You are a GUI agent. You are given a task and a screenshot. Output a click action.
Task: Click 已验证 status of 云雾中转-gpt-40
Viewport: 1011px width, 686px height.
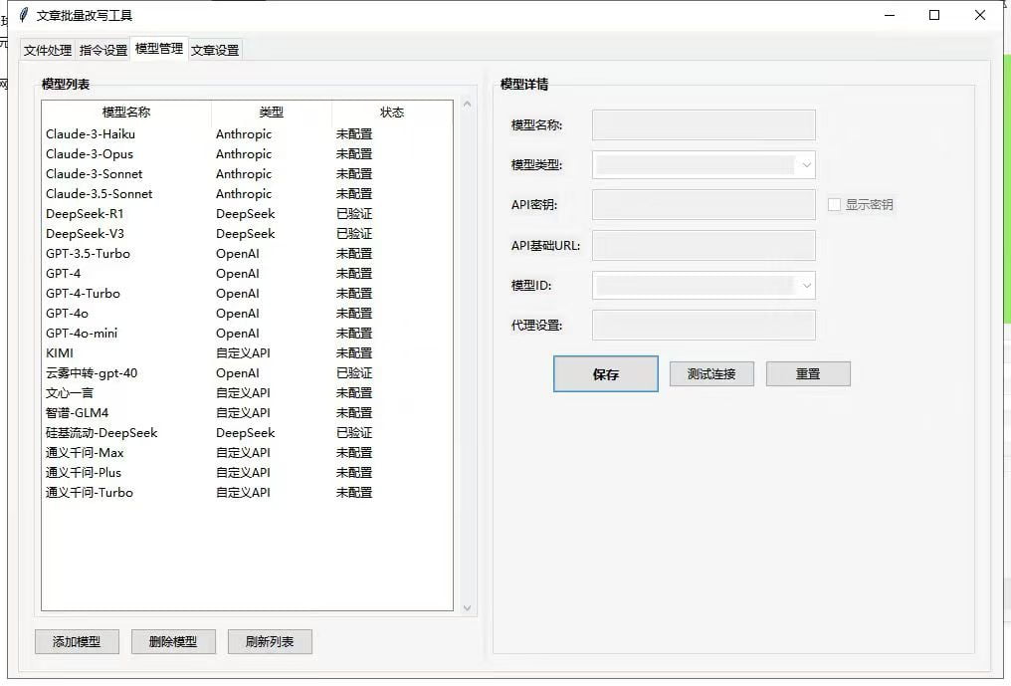coord(354,373)
